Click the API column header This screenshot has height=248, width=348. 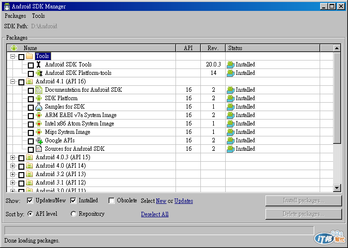tap(188, 48)
